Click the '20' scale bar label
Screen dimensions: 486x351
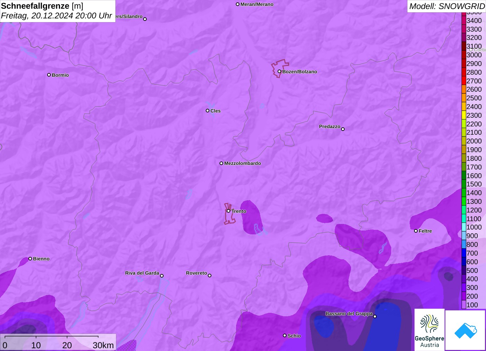point(67,345)
